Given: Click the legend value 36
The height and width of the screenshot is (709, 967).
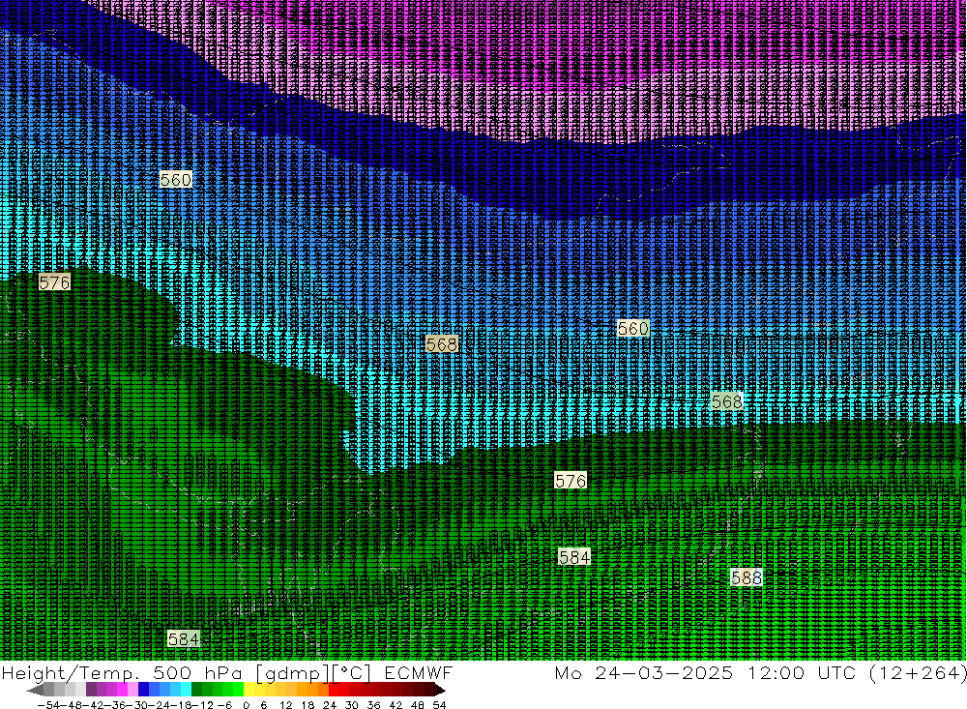Looking at the screenshot, I should click(373, 705).
